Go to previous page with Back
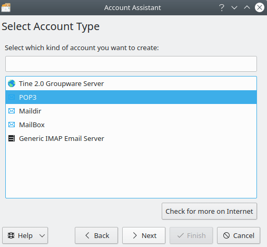Viewport: 267px width, 247px height. [x=96, y=235]
